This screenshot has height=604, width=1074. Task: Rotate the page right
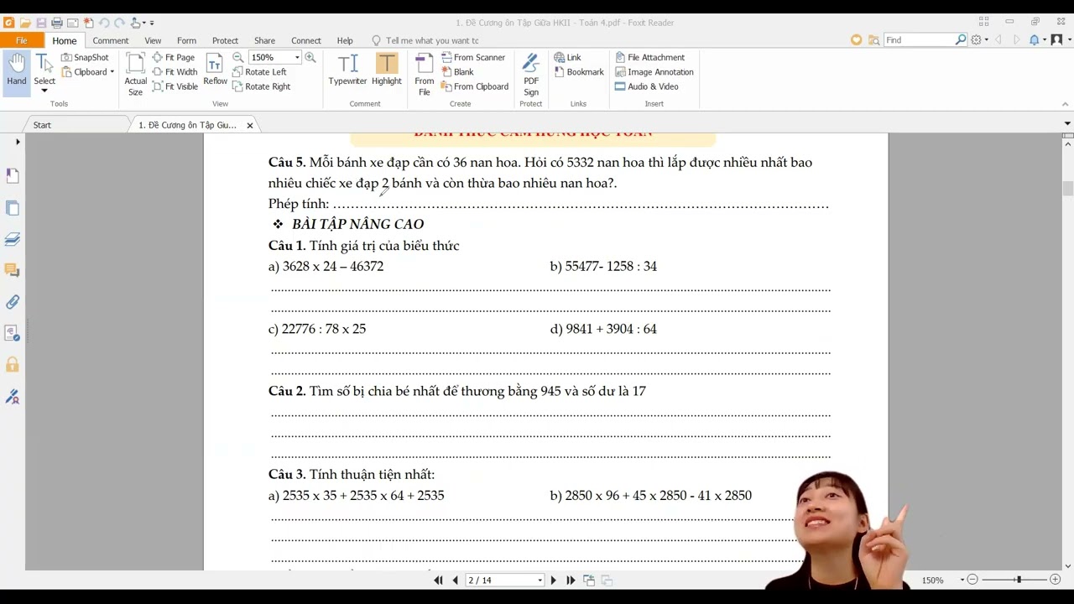click(x=261, y=86)
